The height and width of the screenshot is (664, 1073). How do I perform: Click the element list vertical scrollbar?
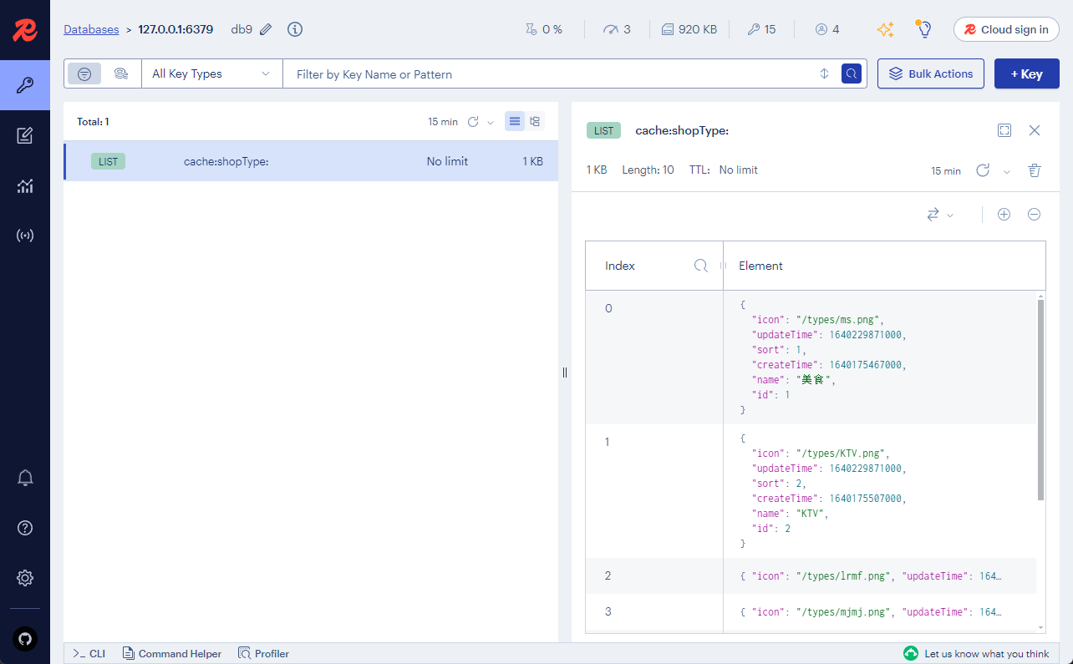1040,399
